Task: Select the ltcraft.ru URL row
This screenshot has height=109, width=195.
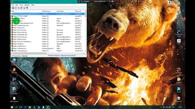Action: (x=48, y=44)
